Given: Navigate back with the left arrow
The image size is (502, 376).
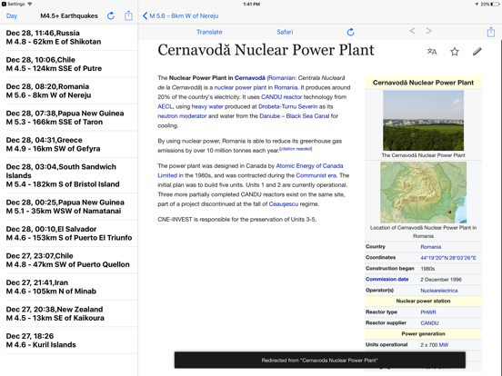Looking at the screenshot, I should coord(412,31).
